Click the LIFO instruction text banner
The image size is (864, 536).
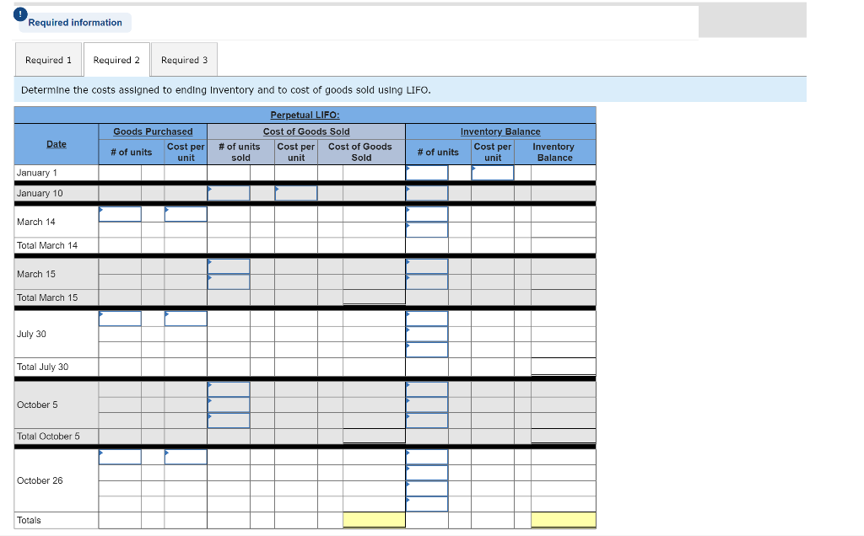(410, 89)
